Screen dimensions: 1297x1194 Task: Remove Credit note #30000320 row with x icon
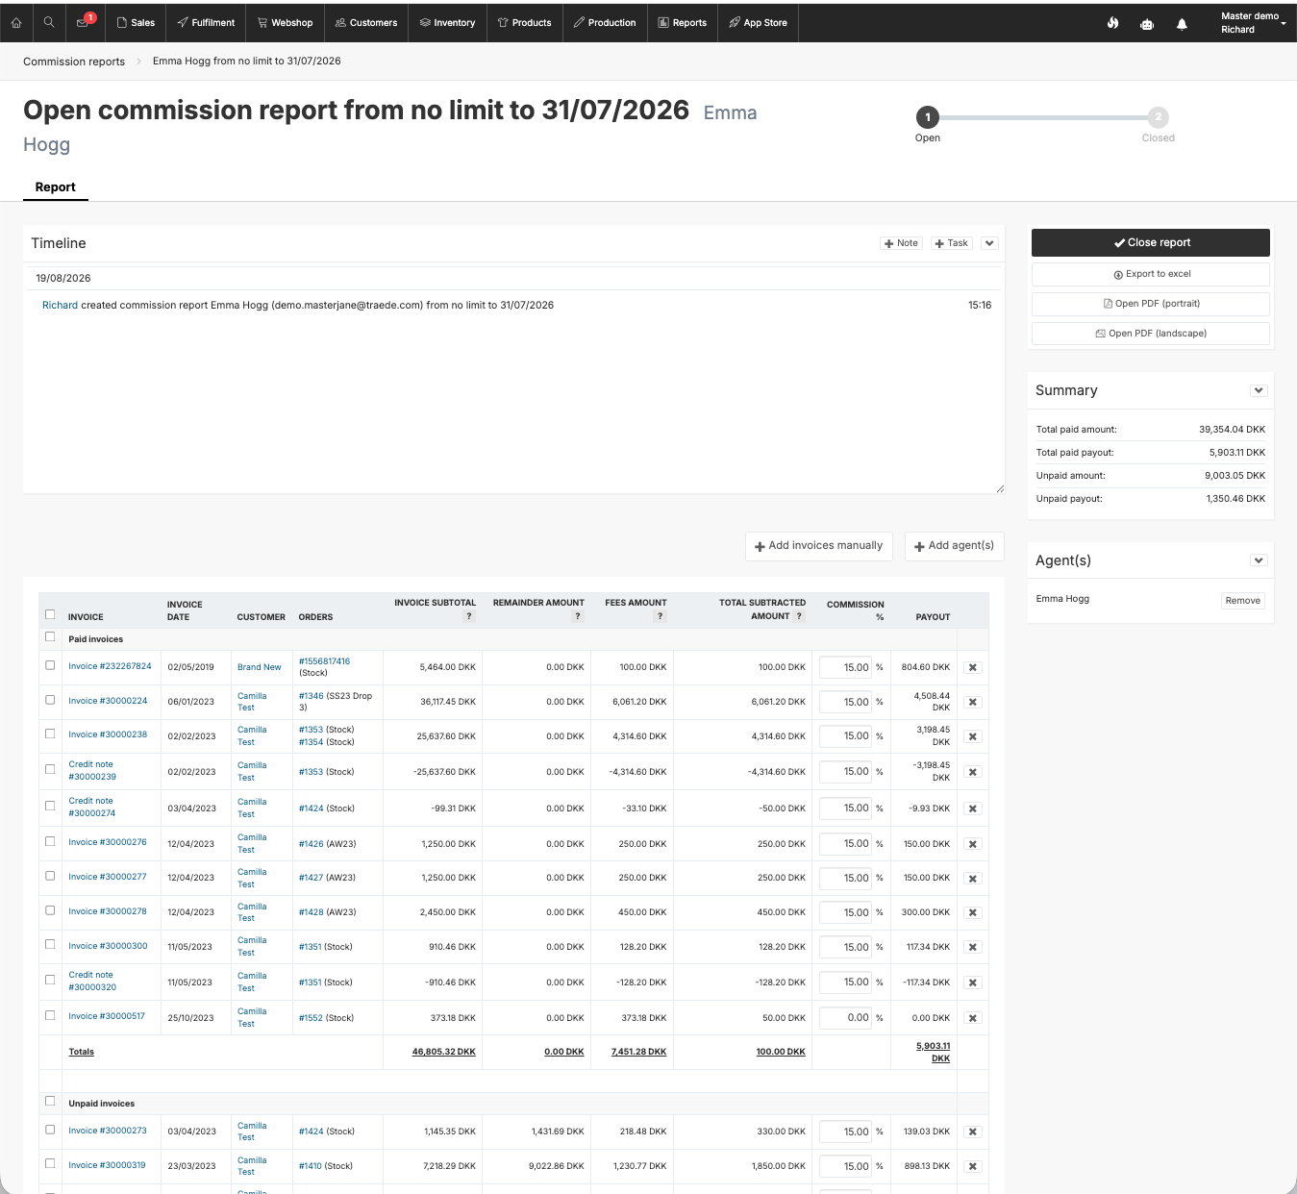[x=973, y=983]
